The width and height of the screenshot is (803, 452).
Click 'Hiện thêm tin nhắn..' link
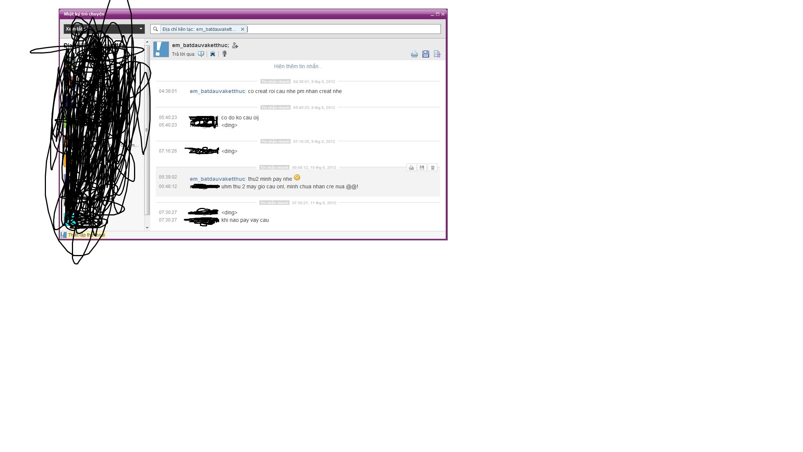click(x=297, y=66)
